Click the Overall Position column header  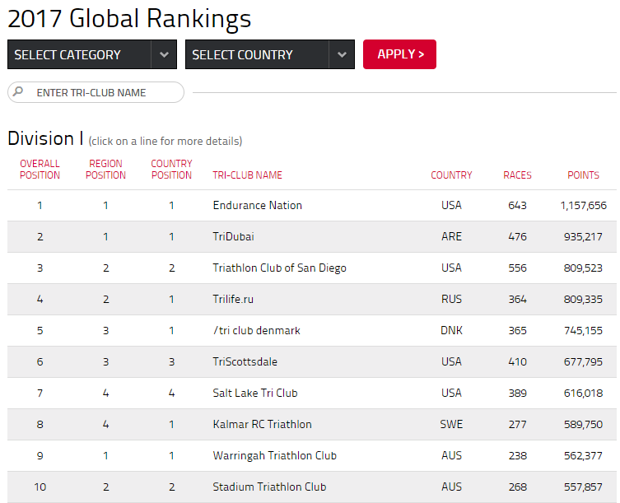click(x=40, y=170)
